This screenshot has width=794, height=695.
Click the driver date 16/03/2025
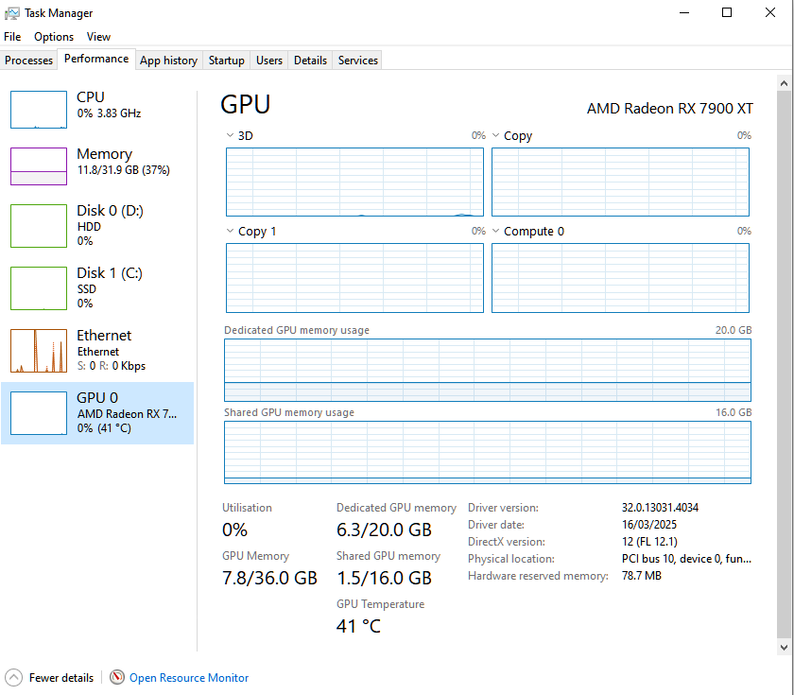click(649, 524)
